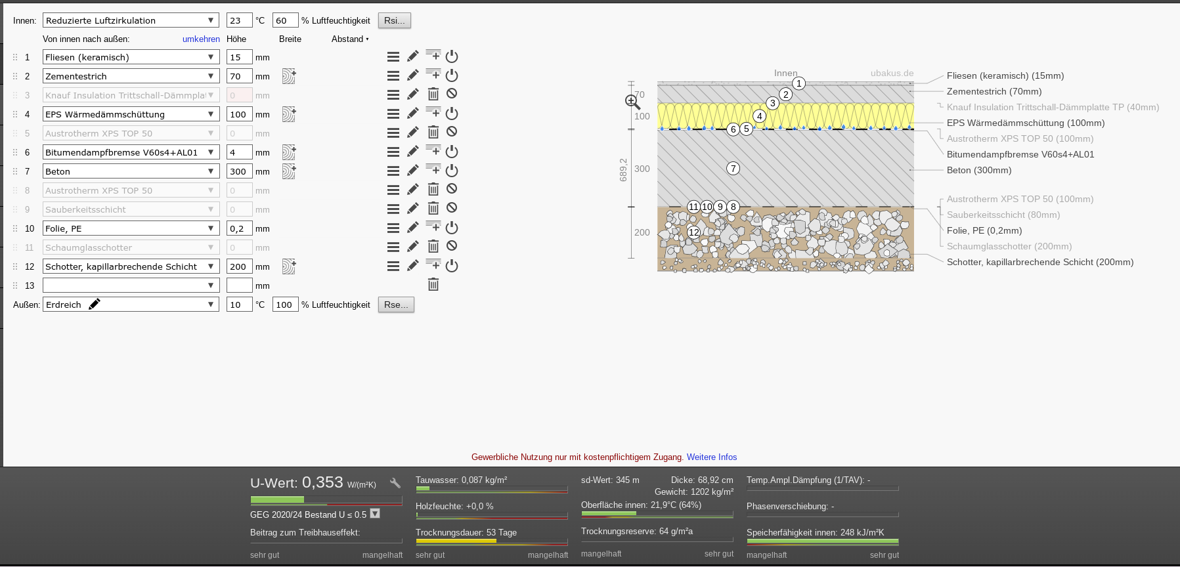Viewport: 1180px width, 567px height.
Task: Click the Rse... button
Action: point(396,304)
